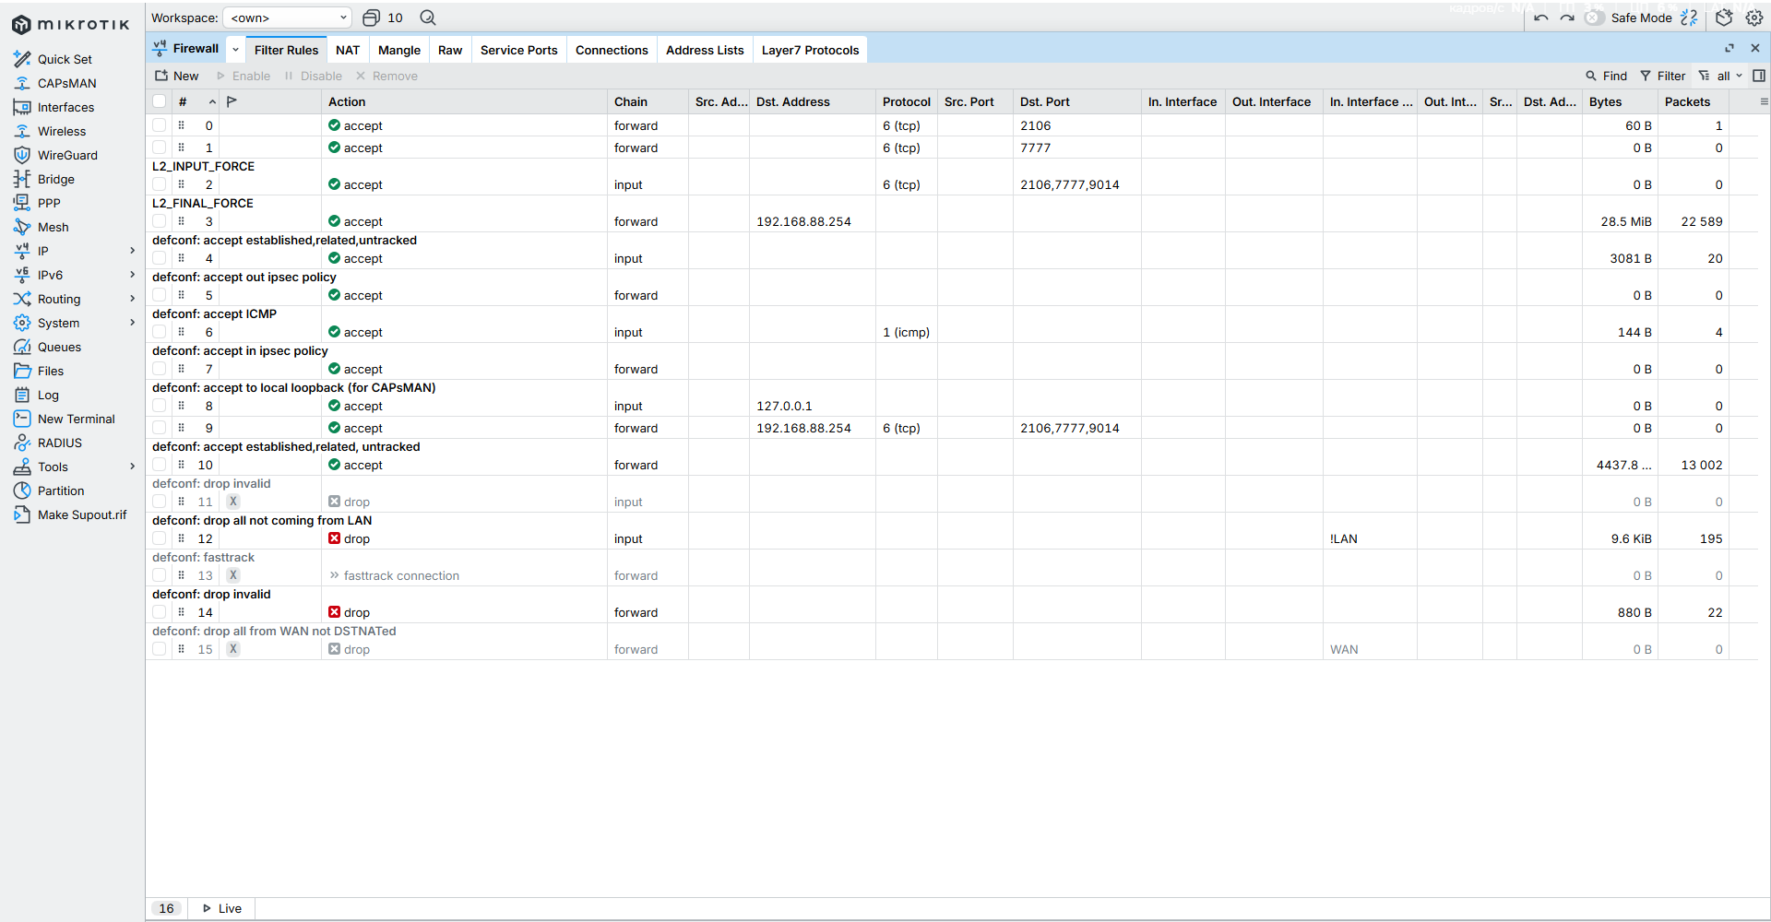Viewport: 1771px width, 922px height.
Task: Open the windows count icon showing 10
Action: click(x=382, y=18)
